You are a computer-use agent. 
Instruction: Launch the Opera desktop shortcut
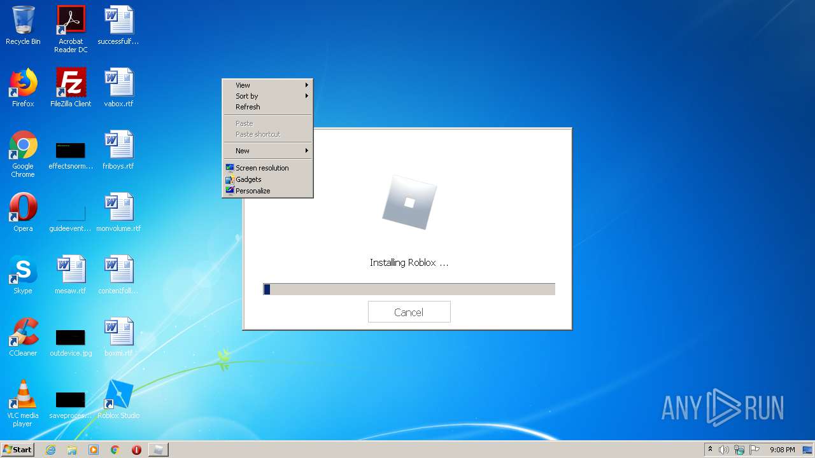[x=23, y=212]
